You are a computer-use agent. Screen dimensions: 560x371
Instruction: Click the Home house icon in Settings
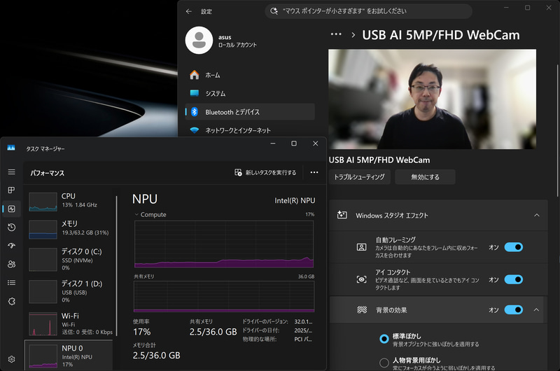[x=195, y=75]
